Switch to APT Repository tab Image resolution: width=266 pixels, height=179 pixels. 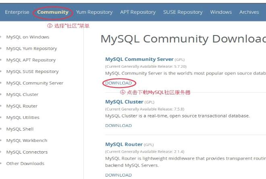(138, 12)
